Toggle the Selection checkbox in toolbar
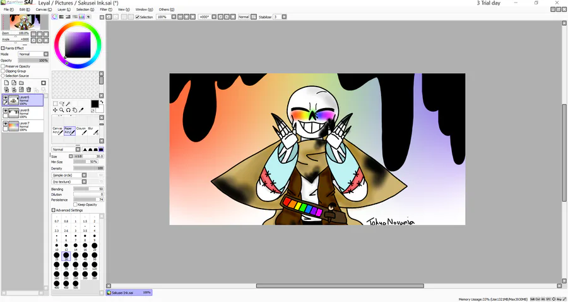Viewport: 568px width, 302px height. click(x=138, y=17)
